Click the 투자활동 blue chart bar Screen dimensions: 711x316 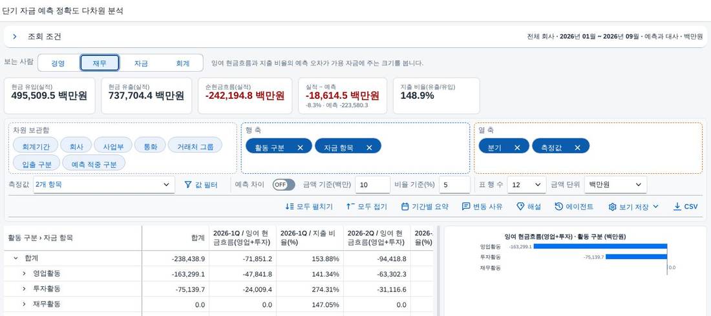tap(637, 257)
